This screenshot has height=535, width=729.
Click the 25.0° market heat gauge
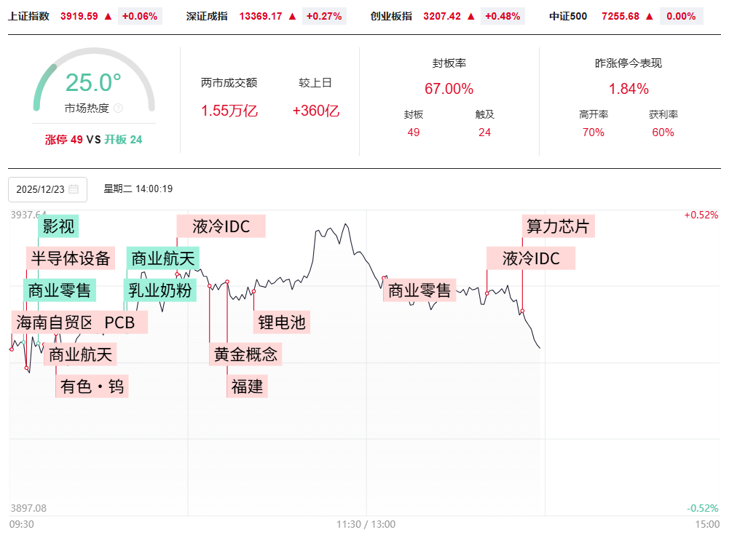click(x=94, y=82)
